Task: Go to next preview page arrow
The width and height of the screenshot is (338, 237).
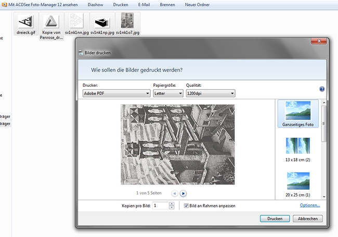Action: click(183, 193)
